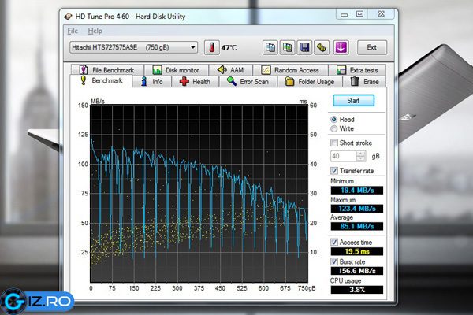Open the File menu
The width and height of the screenshot is (473, 315).
pyautogui.click(x=73, y=31)
